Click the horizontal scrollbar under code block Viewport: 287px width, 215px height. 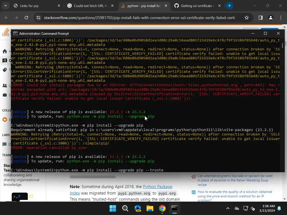click(92, 177)
